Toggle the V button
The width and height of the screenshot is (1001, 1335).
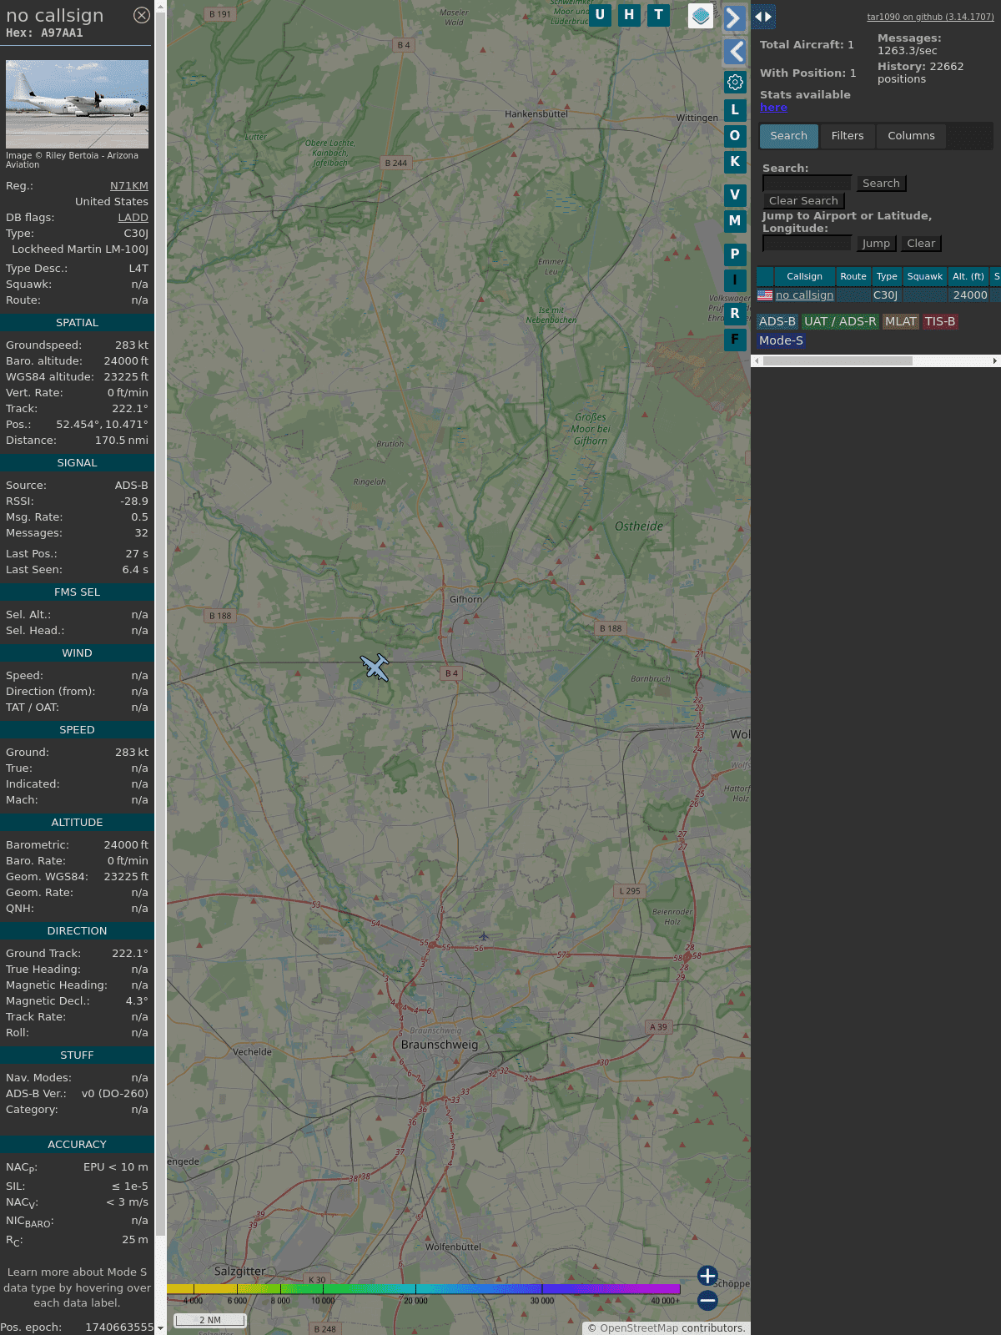click(x=735, y=195)
